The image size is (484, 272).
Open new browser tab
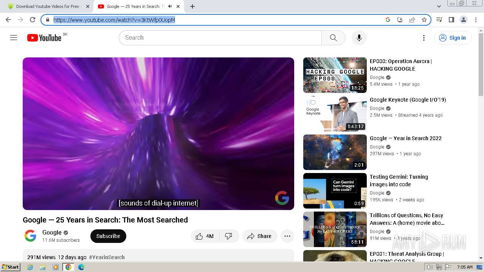point(192,6)
